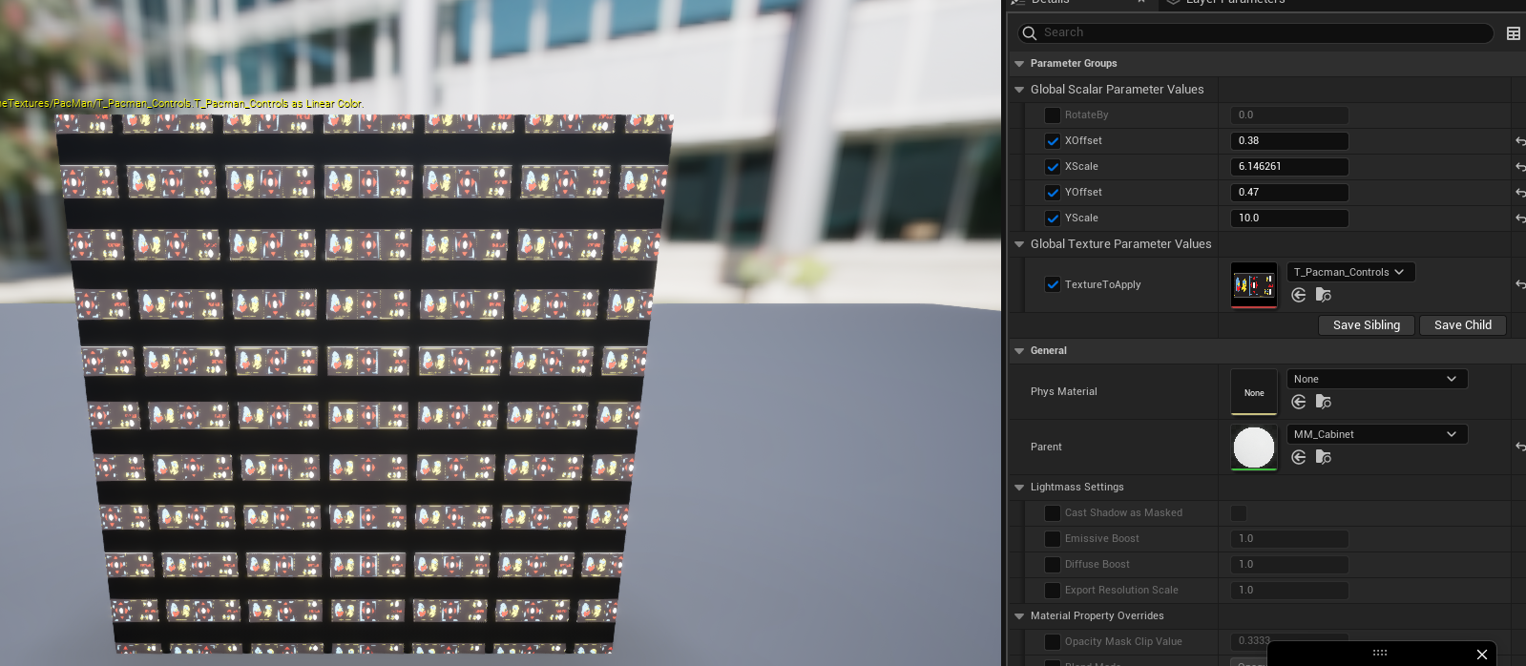Open the details view options grid icon

1514,33
